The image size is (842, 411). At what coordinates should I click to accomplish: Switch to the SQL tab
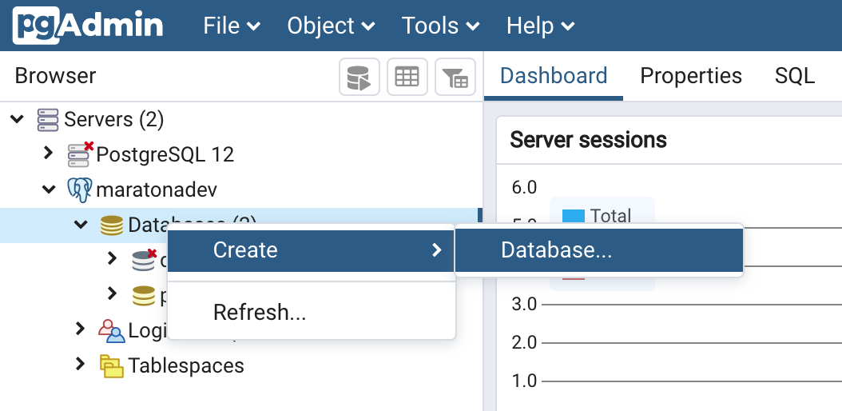[795, 76]
